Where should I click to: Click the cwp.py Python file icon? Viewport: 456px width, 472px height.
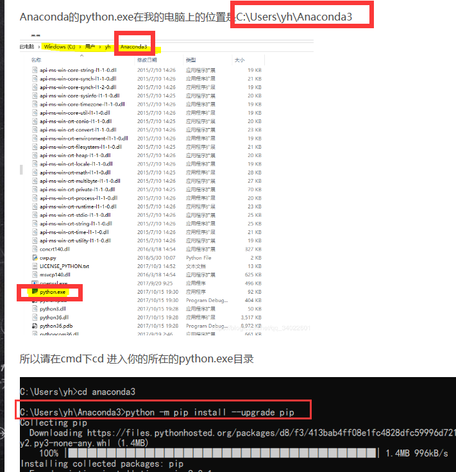pos(35,258)
